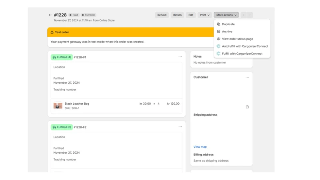Go back using the arrow beside #1228
The height and width of the screenshot is (180, 320).
[50, 15]
